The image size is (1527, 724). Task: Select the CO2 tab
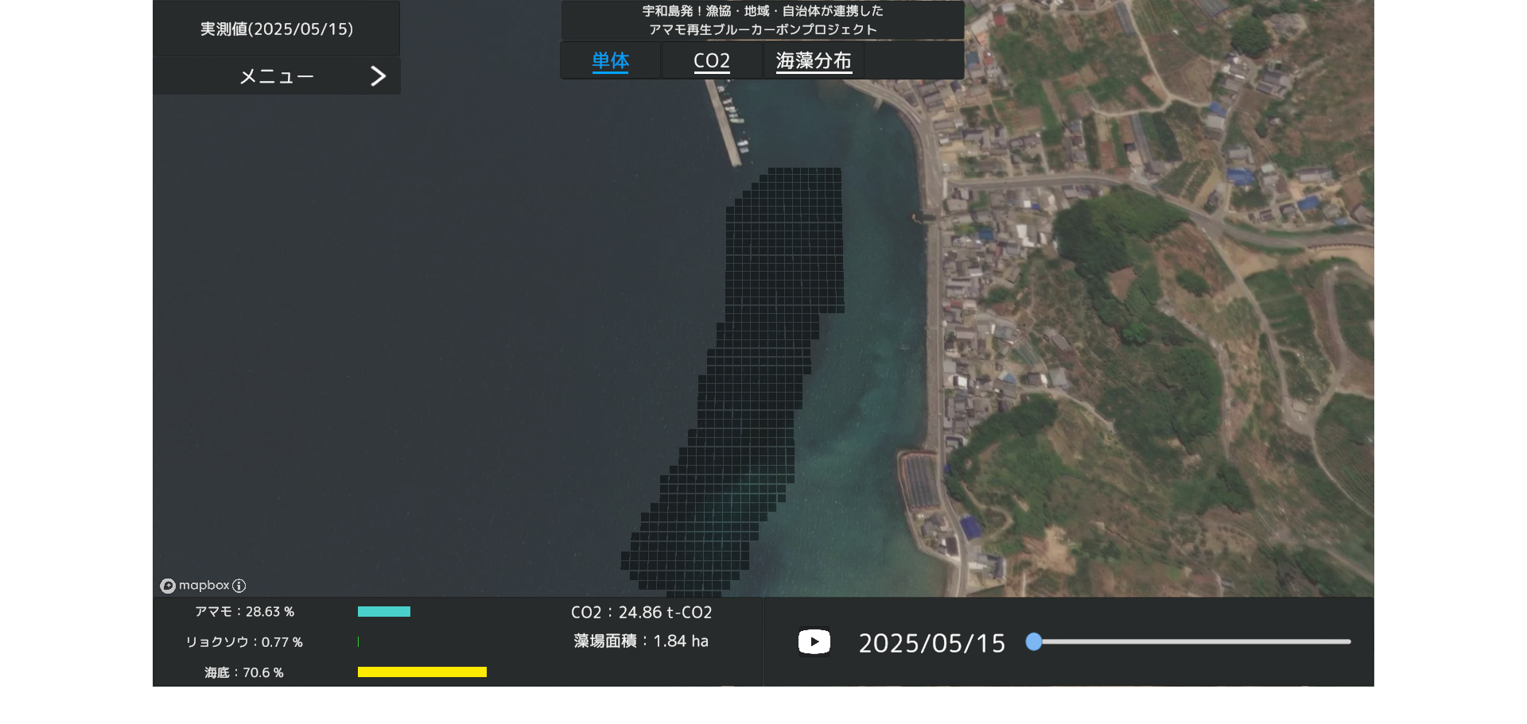pyautogui.click(x=711, y=61)
